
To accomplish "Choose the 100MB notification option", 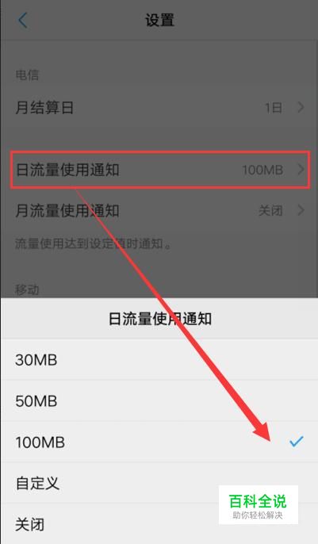I will (x=159, y=442).
